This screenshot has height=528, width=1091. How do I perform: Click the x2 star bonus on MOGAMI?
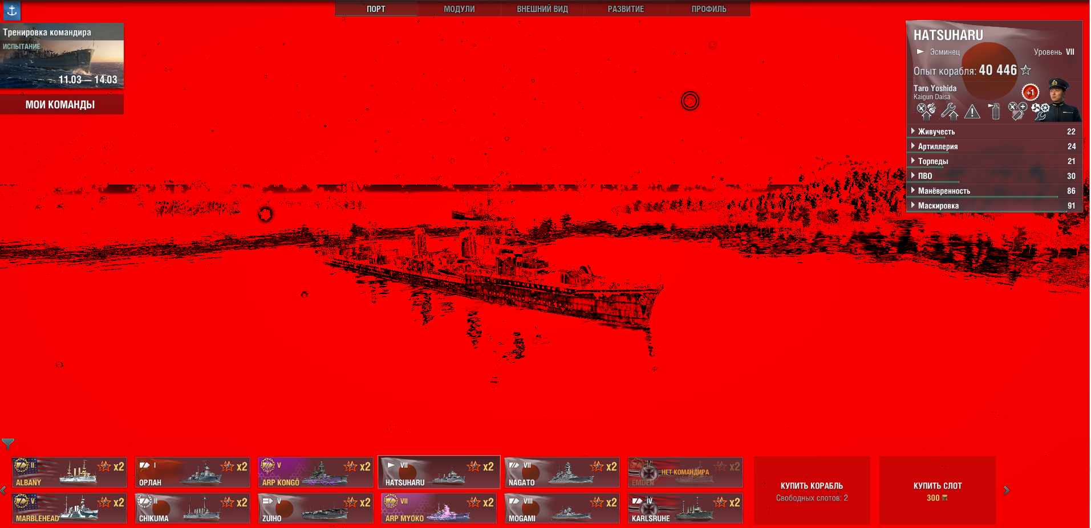tap(604, 502)
